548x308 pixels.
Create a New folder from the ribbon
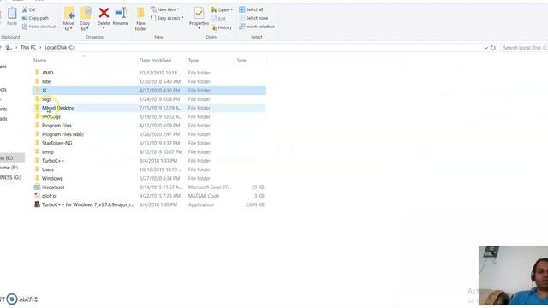point(140,19)
